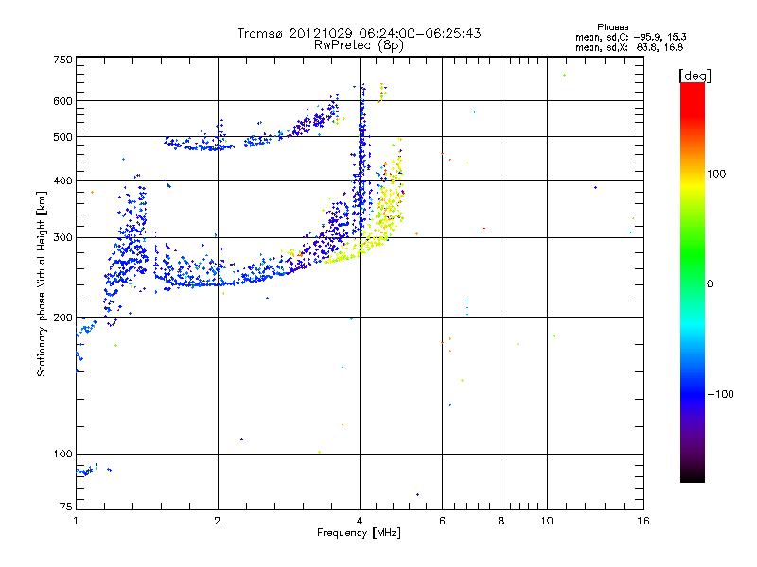The height and width of the screenshot is (567, 757).
Task: Click the colorbar tick label "100"
Action: pos(716,174)
